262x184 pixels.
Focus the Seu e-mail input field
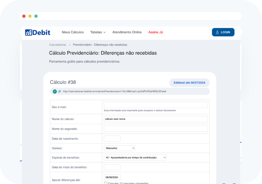pyautogui.click(x=156, y=105)
